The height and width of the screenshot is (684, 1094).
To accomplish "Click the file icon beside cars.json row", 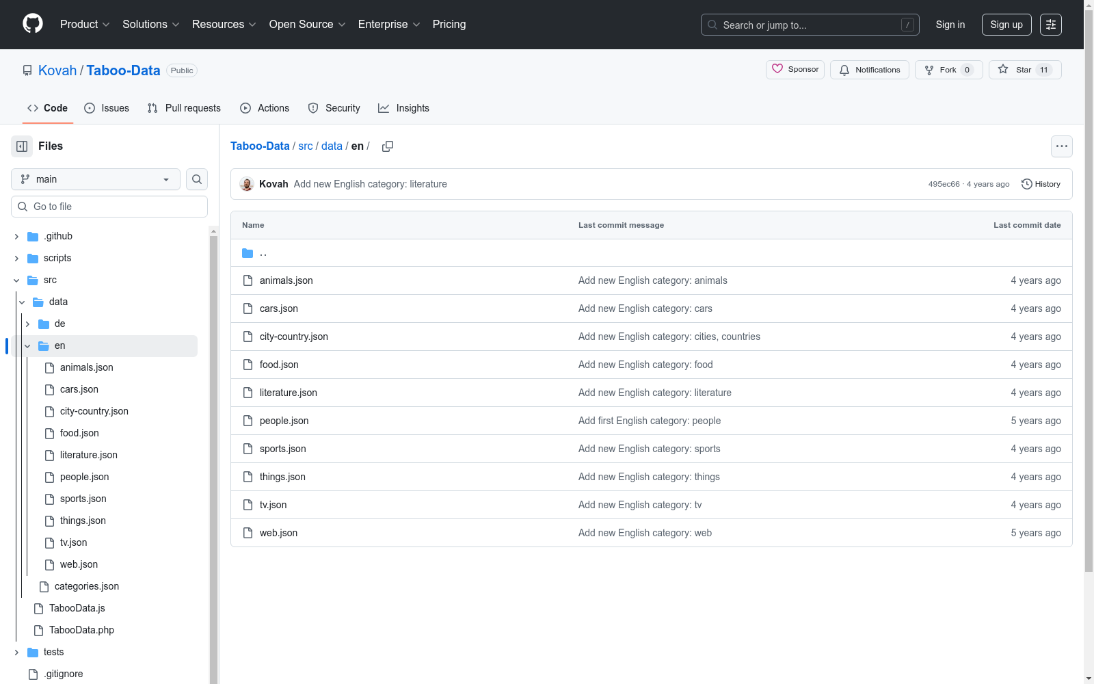I will [248, 308].
